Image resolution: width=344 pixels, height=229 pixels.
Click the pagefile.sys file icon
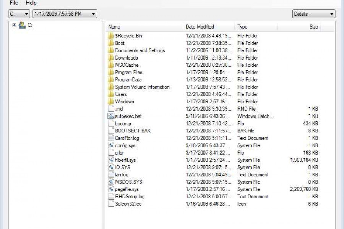(x=111, y=189)
